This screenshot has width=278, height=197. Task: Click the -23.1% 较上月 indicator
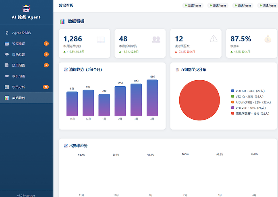coord(185,52)
